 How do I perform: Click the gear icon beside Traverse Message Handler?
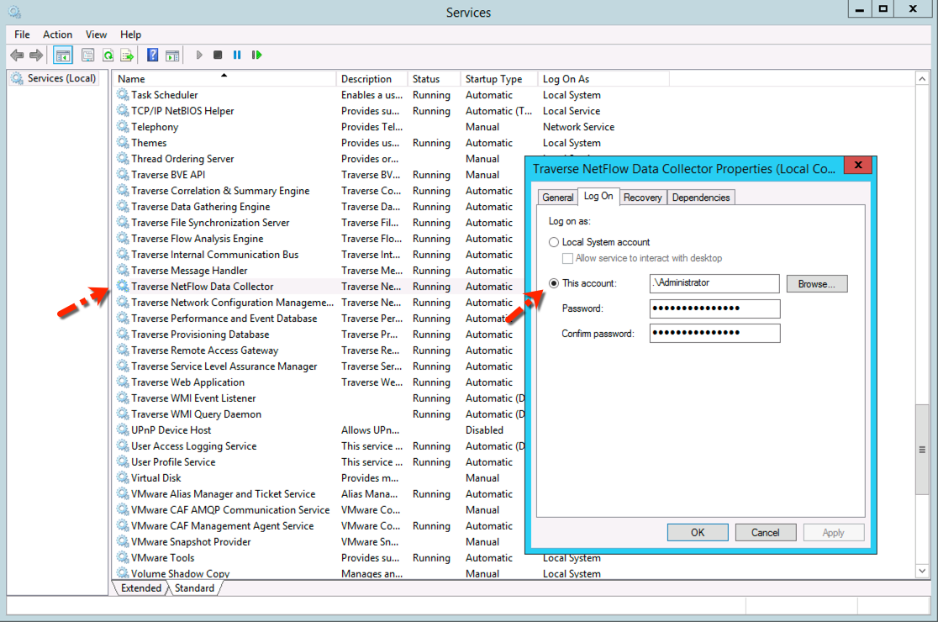pyautogui.click(x=123, y=271)
